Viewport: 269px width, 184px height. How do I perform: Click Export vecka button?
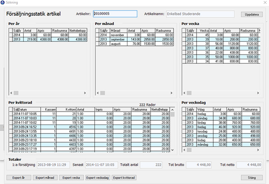[72, 178]
